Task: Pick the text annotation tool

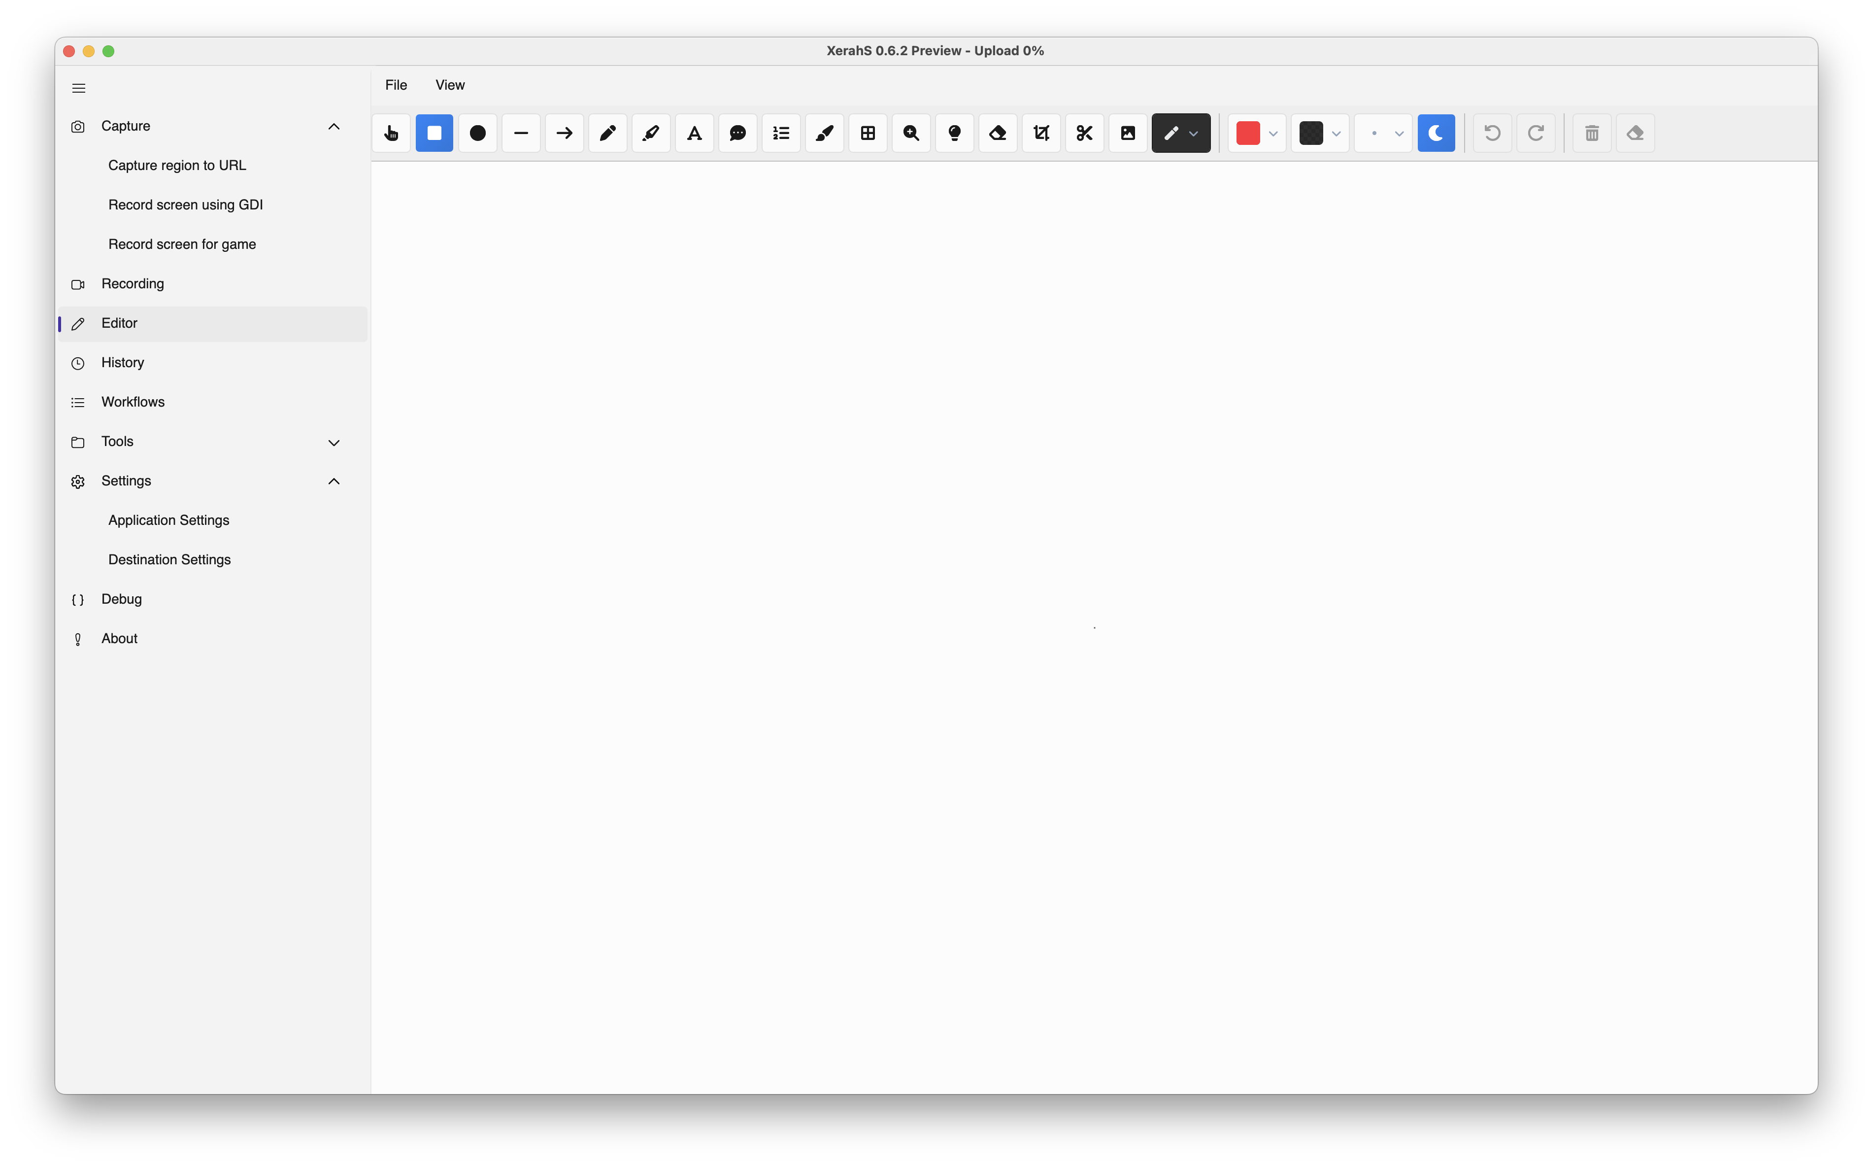Action: 694,134
